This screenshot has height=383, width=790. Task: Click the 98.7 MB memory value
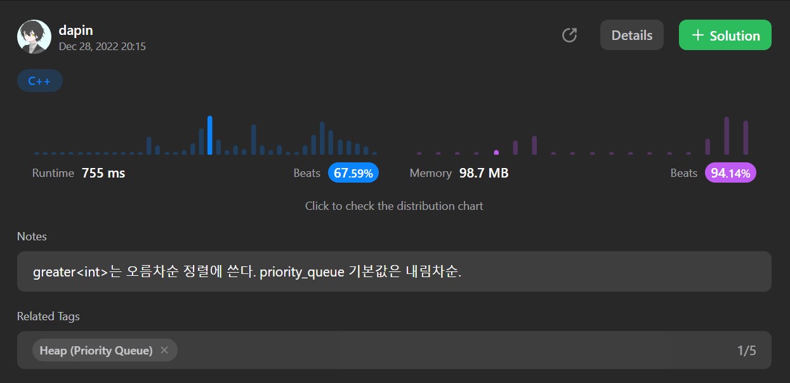point(484,173)
